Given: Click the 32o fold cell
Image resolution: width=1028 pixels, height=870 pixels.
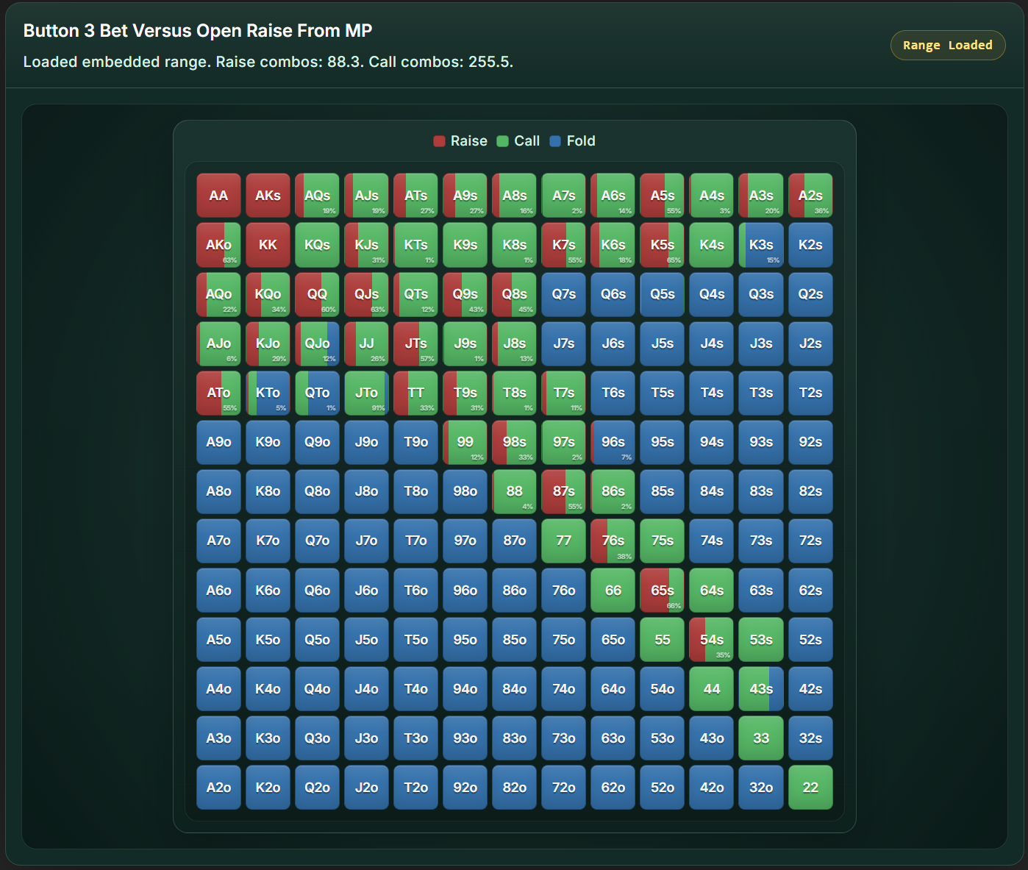Looking at the screenshot, I should point(761,788).
